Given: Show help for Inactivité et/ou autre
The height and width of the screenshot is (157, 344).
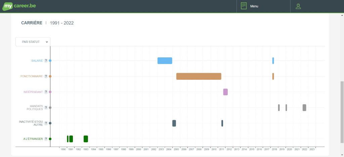Looking at the screenshot, I should tap(46, 123).
